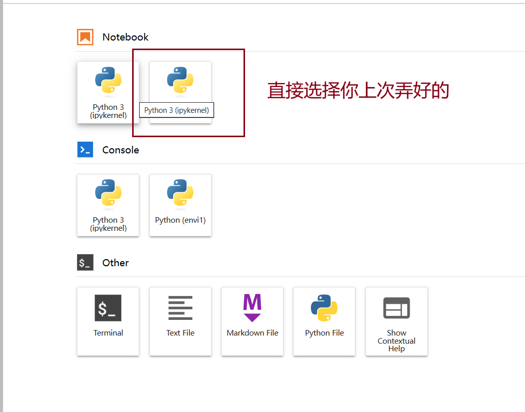The height and width of the screenshot is (412, 525).
Task: Click the orange Notebook section icon
Action: coord(85,37)
